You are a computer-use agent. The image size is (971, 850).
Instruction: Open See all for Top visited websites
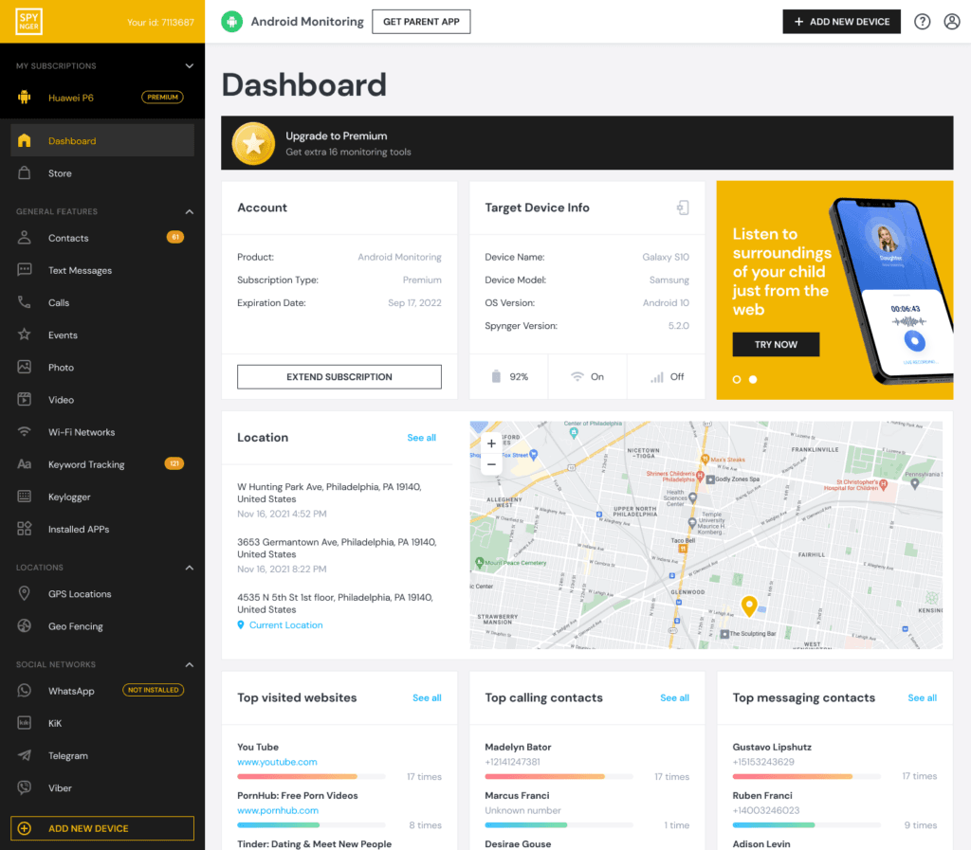click(x=427, y=697)
